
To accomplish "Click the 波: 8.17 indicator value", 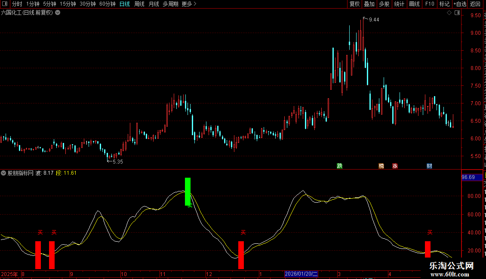I will click(45, 173).
